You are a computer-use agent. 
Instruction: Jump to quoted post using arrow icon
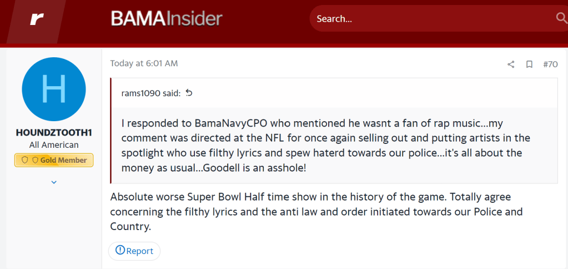click(189, 93)
